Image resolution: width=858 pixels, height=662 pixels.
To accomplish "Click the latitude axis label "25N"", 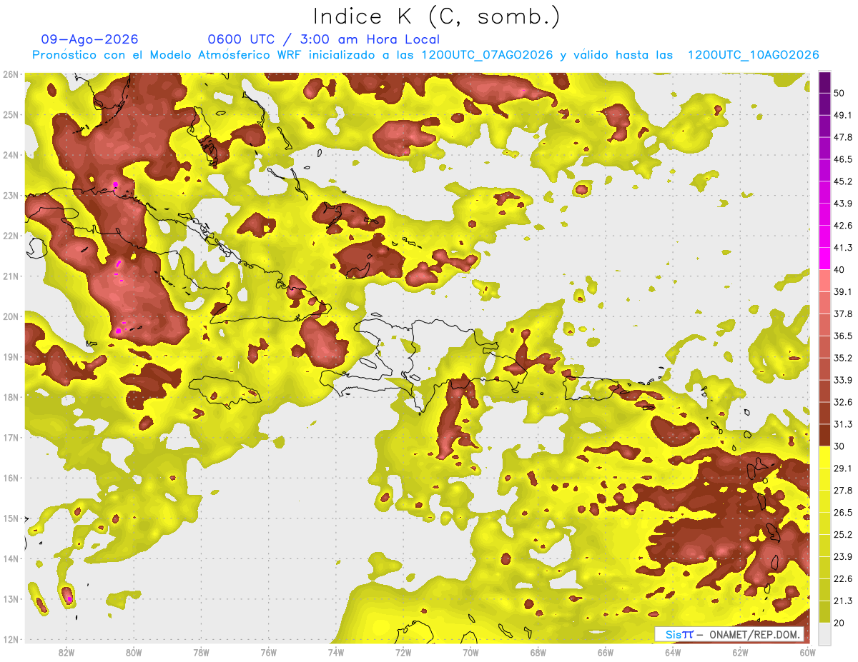I will tap(10, 114).
